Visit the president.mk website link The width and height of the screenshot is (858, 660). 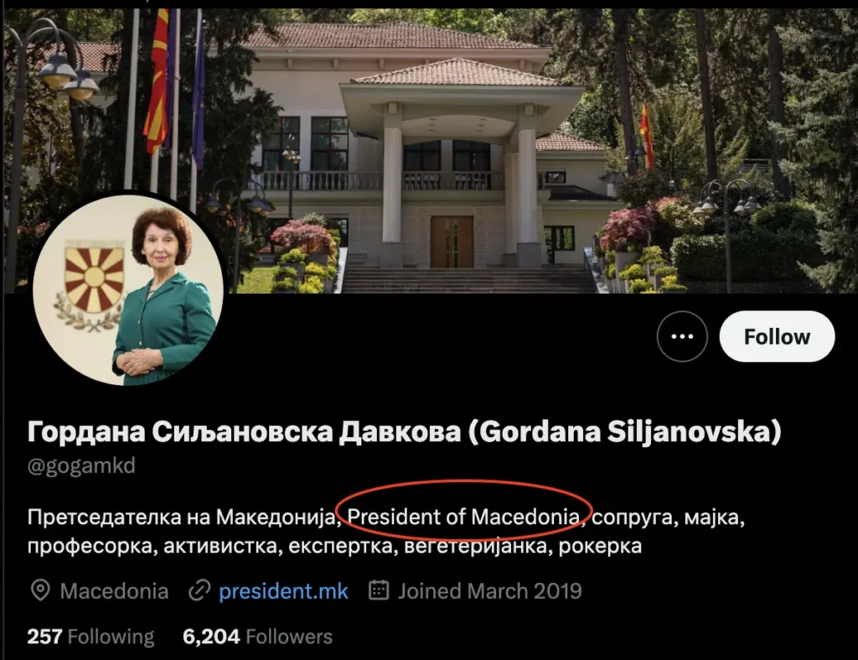click(x=283, y=591)
